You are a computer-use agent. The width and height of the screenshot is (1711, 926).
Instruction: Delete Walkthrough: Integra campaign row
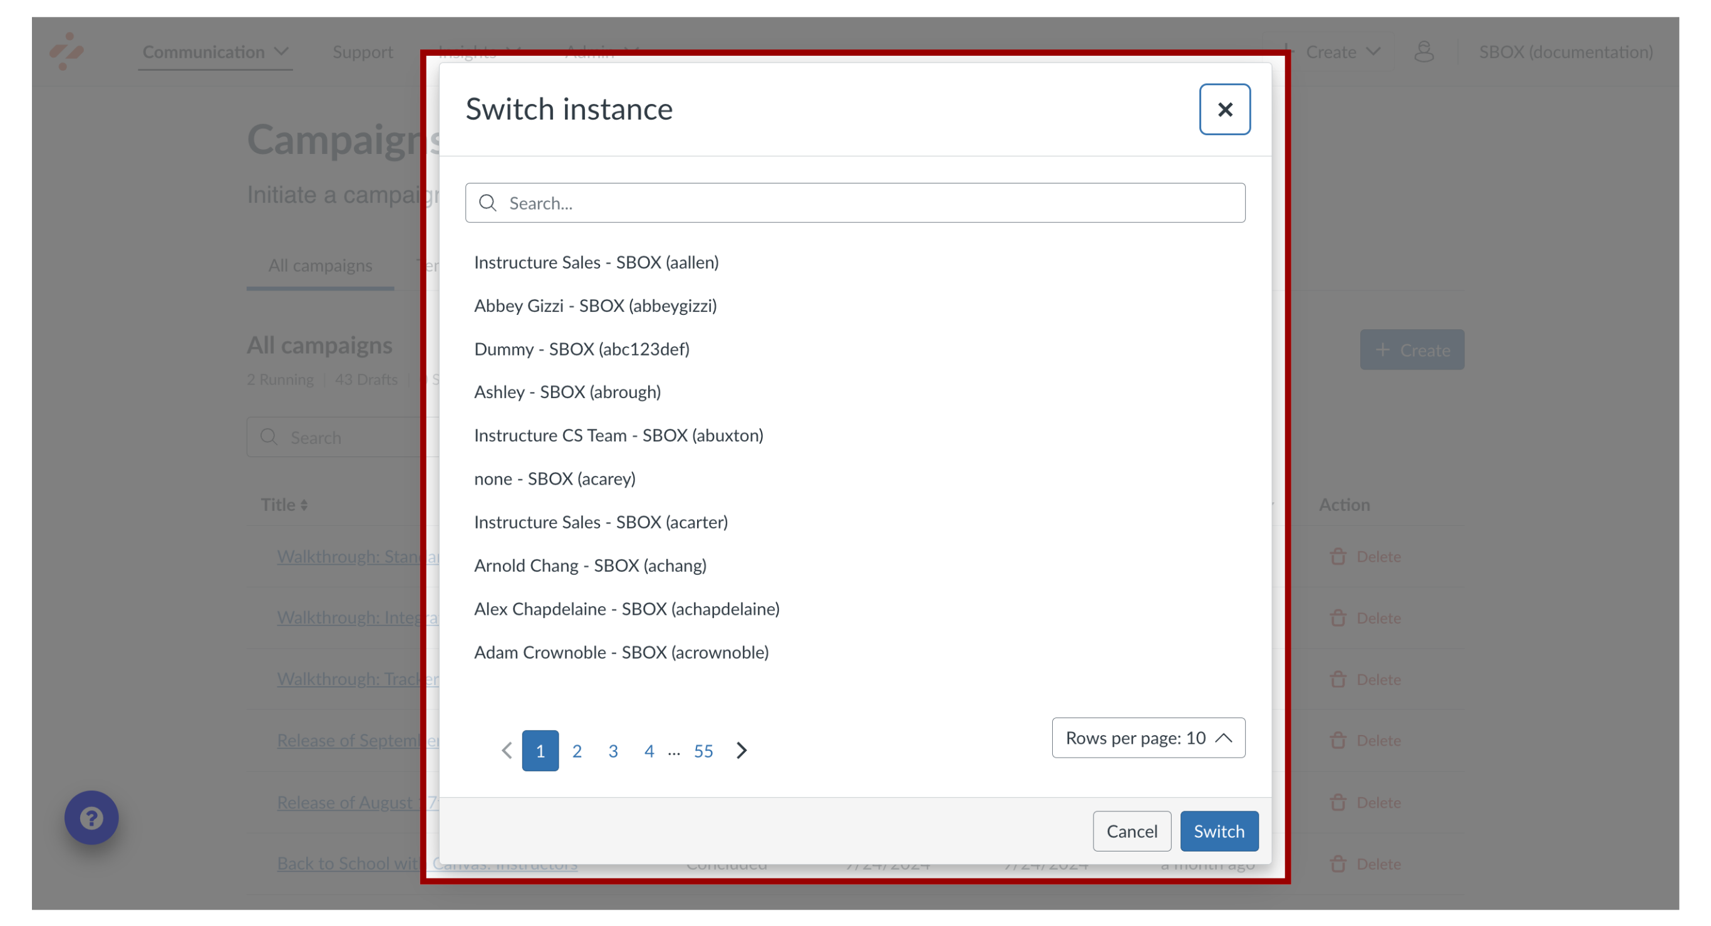(x=1366, y=619)
